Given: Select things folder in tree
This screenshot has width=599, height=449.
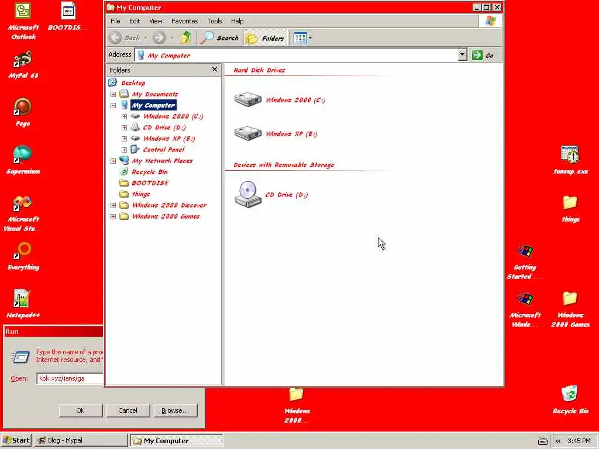Looking at the screenshot, I should [x=140, y=194].
